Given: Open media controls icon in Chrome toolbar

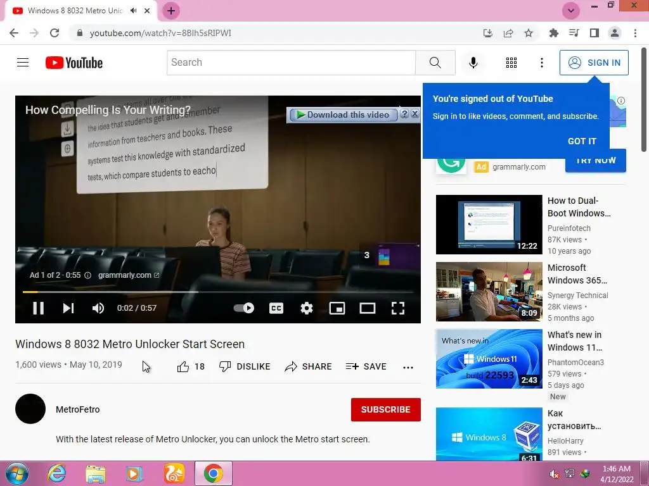Looking at the screenshot, I should [574, 33].
